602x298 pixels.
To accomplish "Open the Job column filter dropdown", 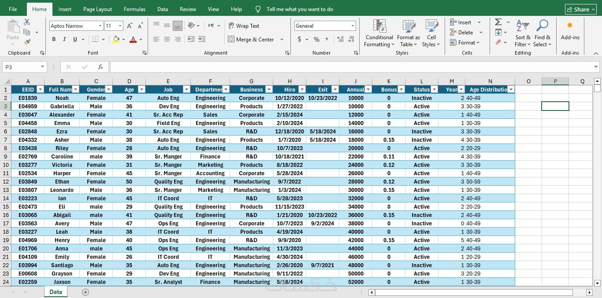I will click(x=186, y=89).
